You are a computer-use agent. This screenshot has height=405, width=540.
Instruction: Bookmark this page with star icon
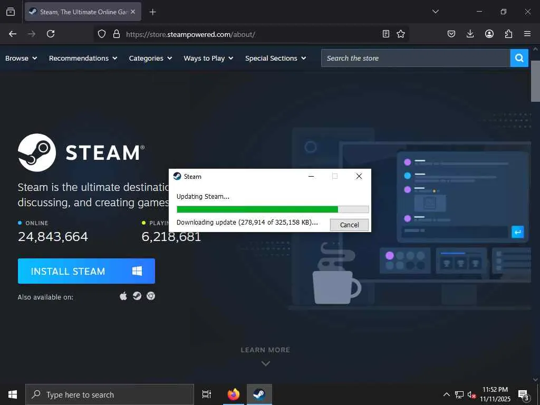click(401, 34)
